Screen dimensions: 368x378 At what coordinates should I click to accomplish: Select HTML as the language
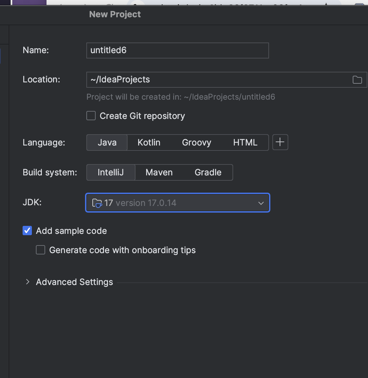point(245,142)
